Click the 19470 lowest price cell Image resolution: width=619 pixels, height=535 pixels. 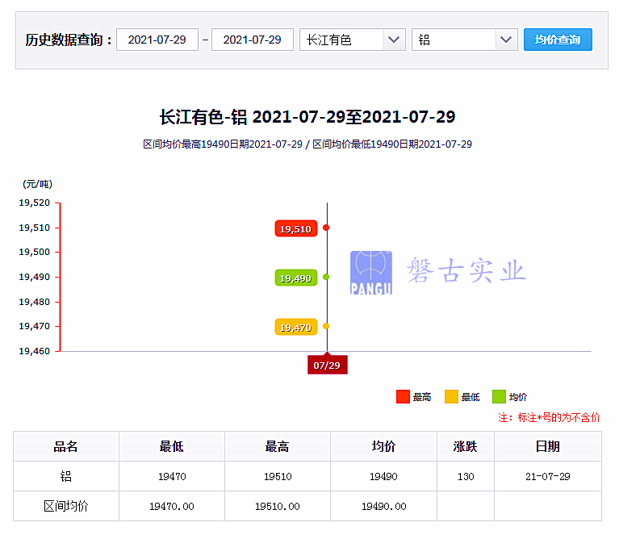(172, 476)
